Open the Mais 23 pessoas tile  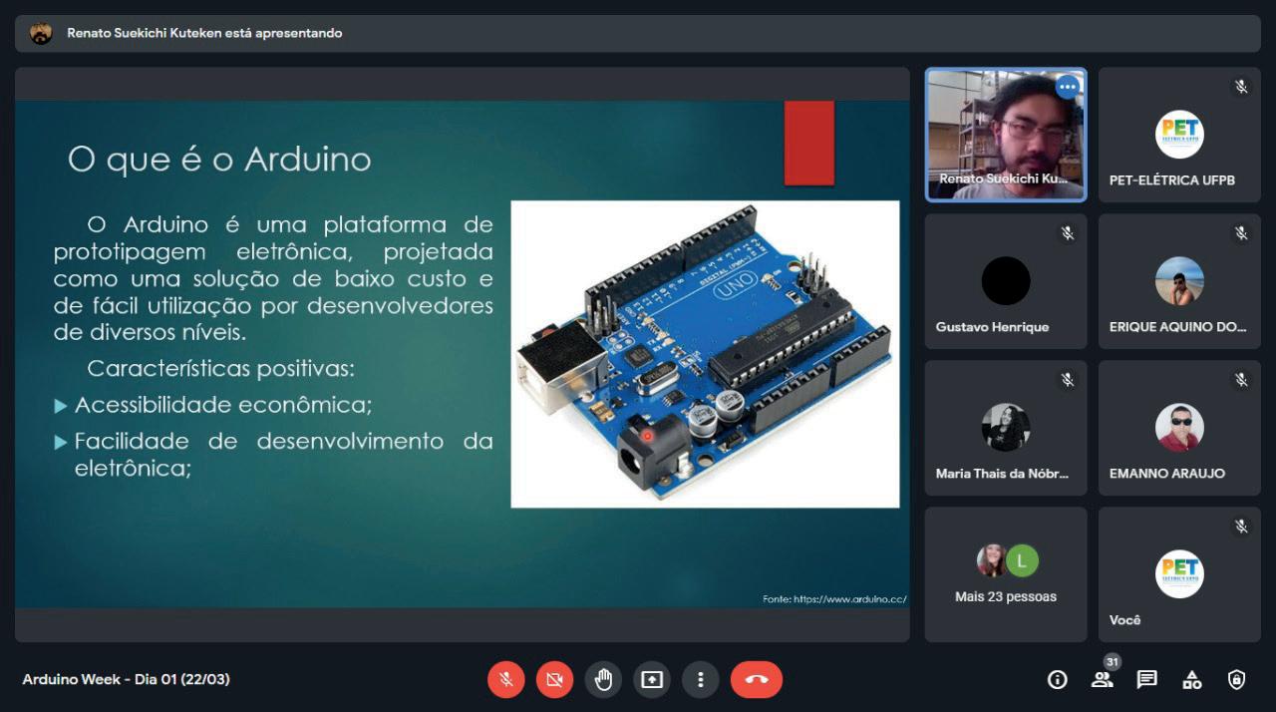[x=1006, y=574]
